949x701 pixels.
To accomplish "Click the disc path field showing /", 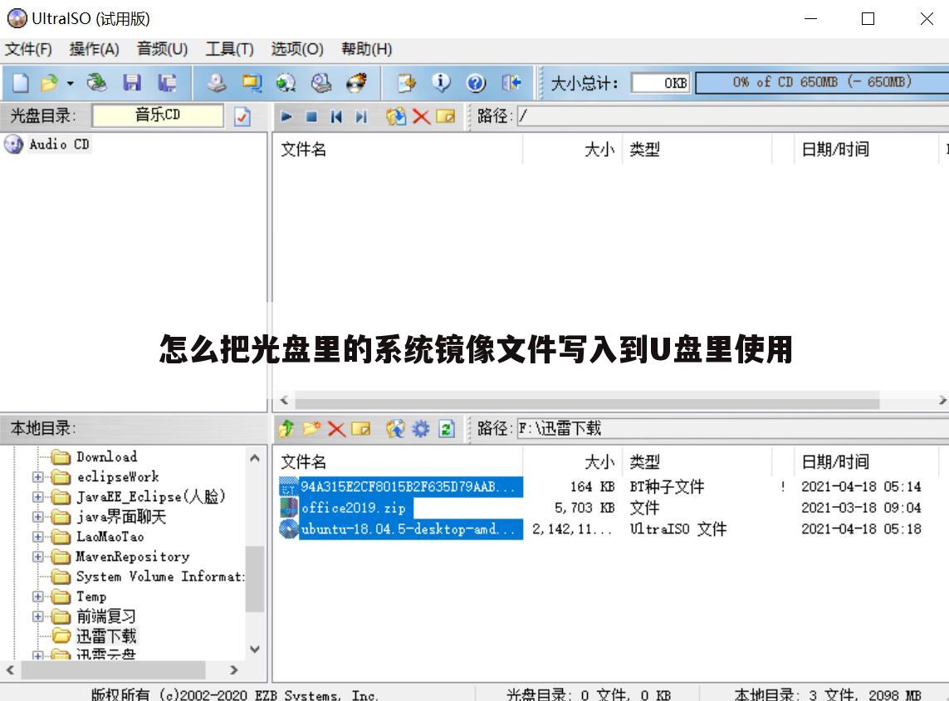I will coord(733,116).
